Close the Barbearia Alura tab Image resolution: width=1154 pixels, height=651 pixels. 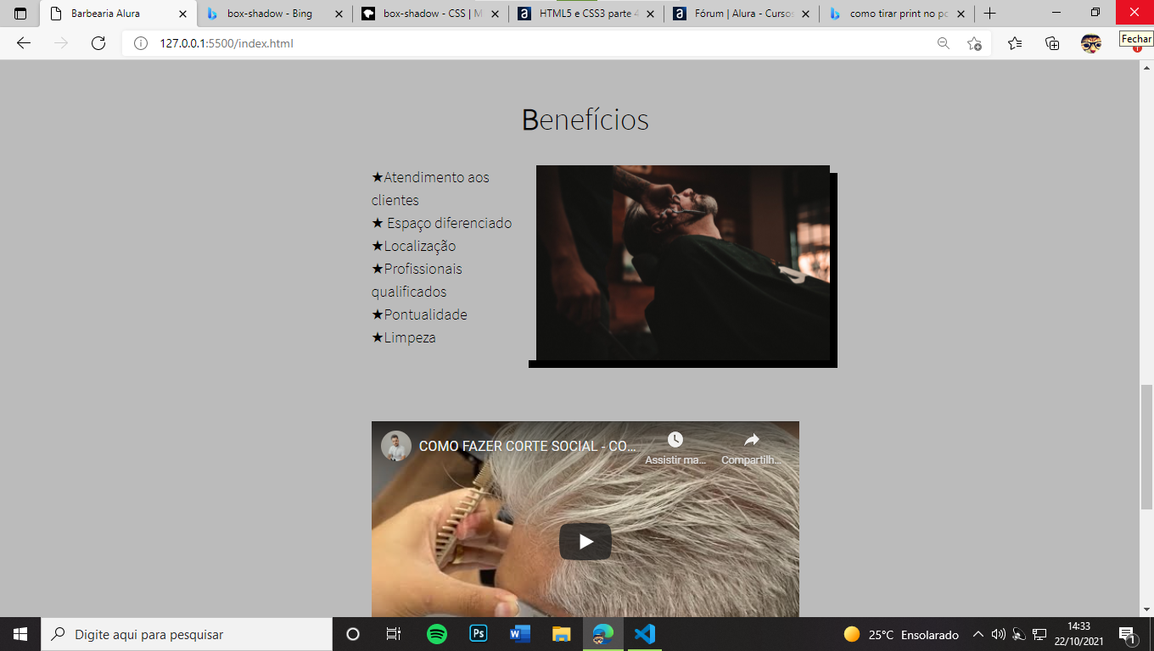pyautogui.click(x=182, y=14)
